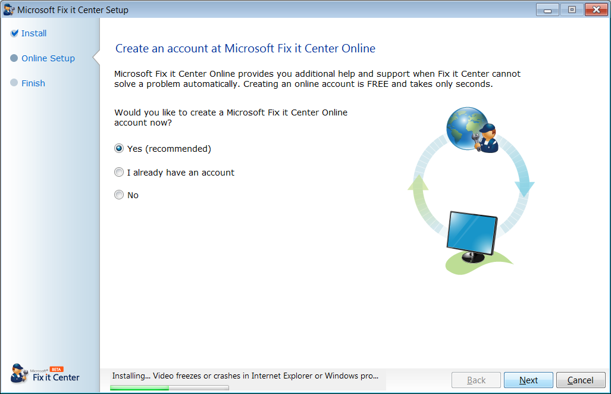
Task: Select the Finish step in sidebar
Action: 33,83
